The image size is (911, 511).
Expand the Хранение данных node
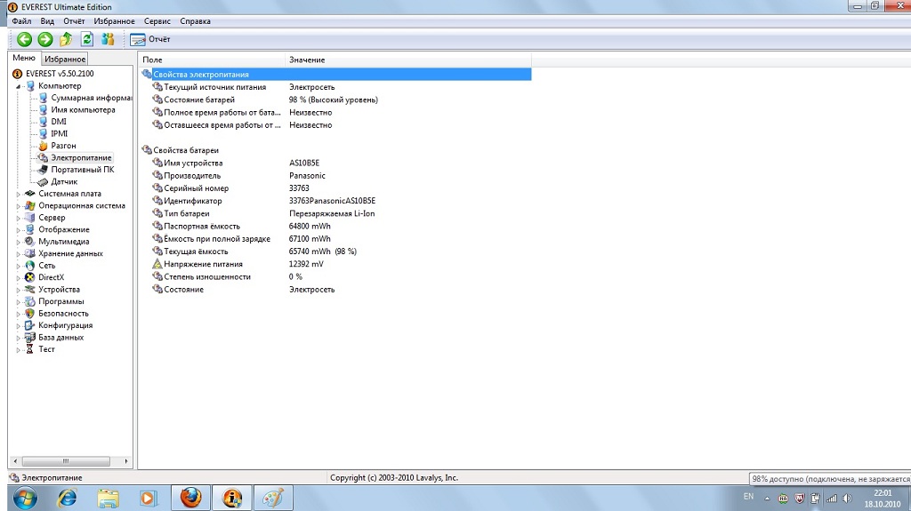18,254
